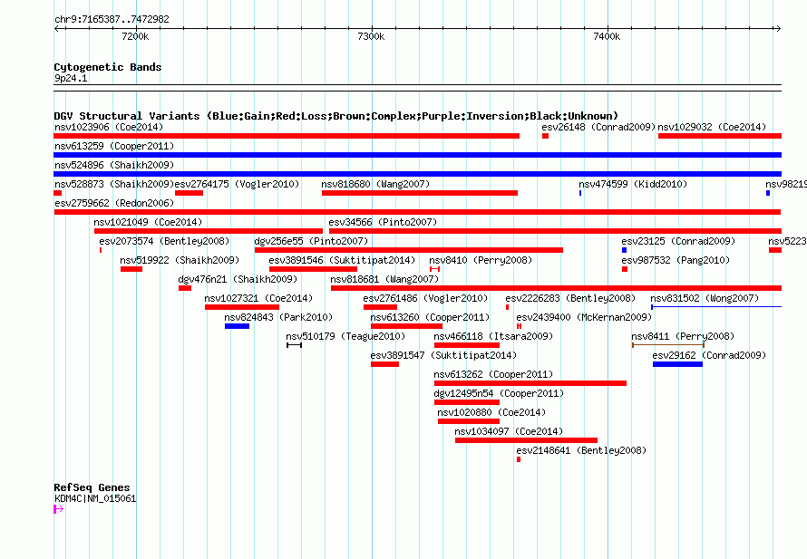Select the esv3891547 (Suktitipat2014) red bar

(x=384, y=364)
